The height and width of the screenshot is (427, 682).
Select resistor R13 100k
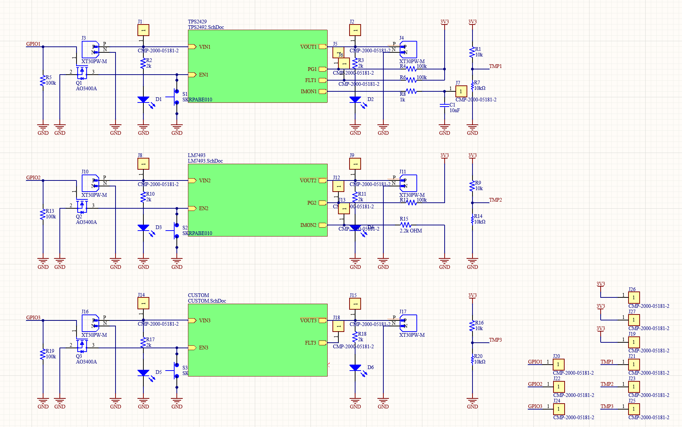click(x=43, y=214)
